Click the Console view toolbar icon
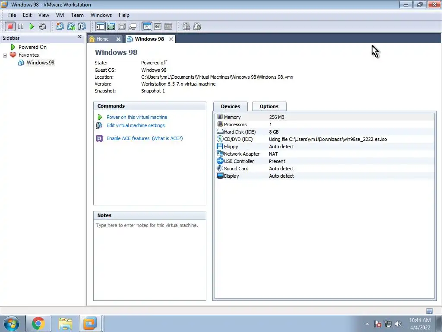442x332 pixels. pyautogui.click(x=168, y=26)
